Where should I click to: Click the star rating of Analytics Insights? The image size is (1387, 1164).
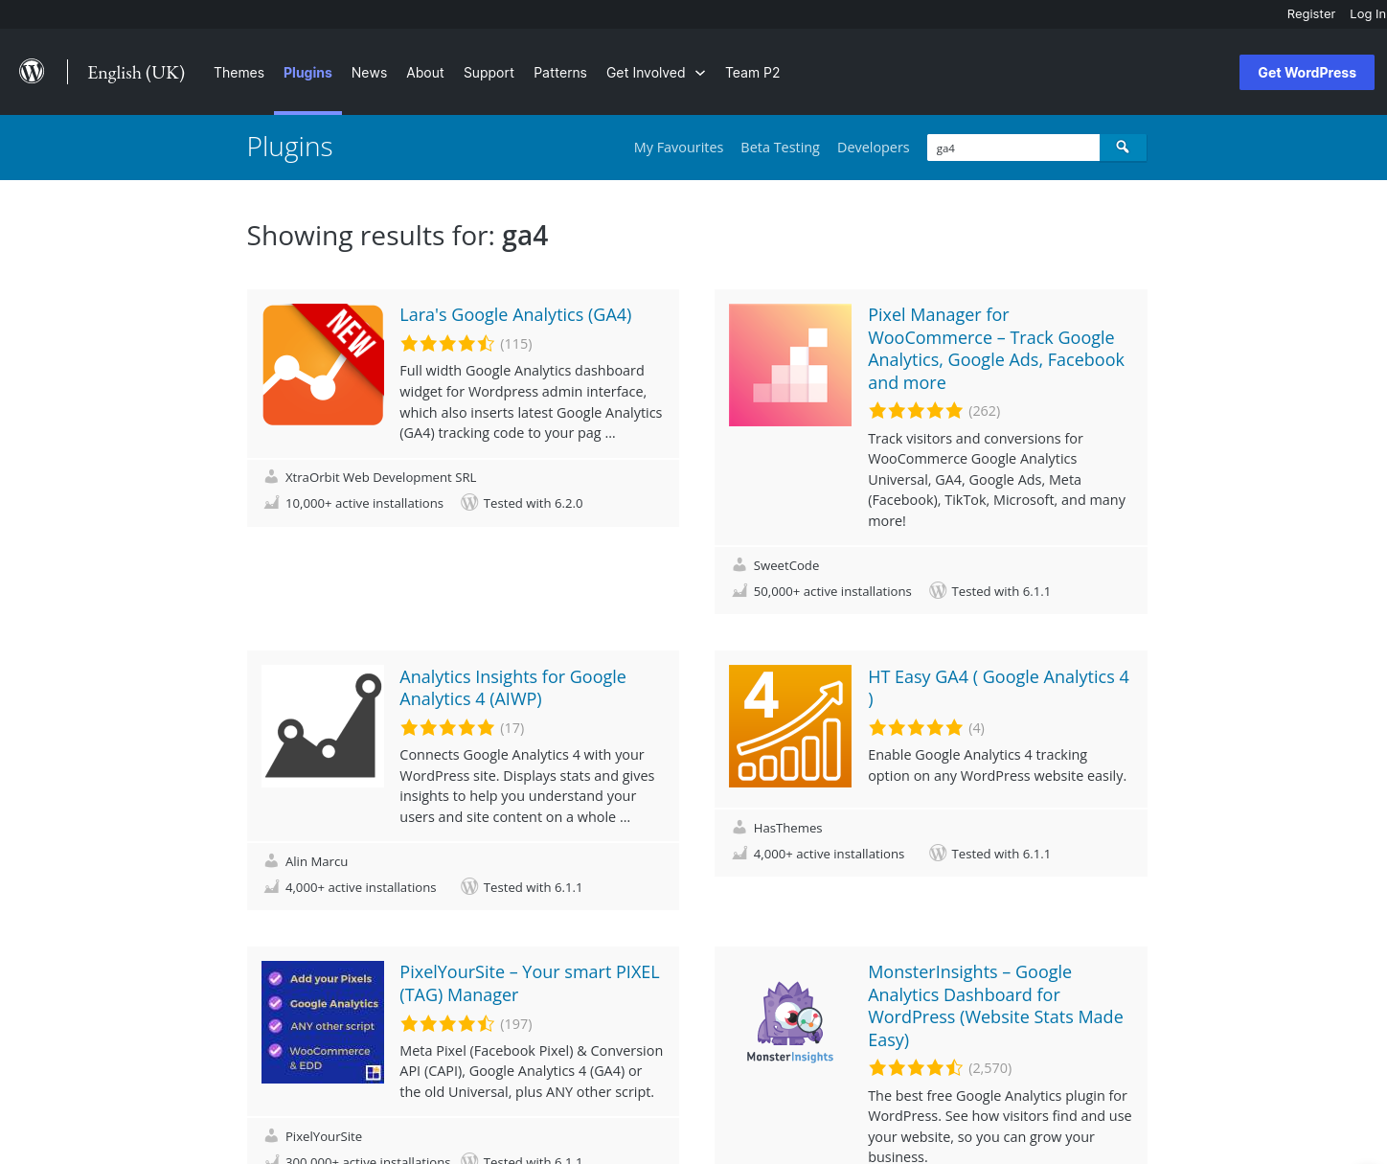[447, 728]
